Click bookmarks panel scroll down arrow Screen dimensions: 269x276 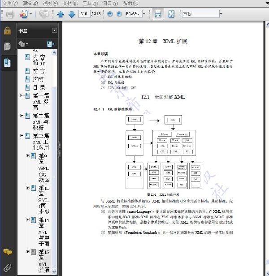coord(54,272)
